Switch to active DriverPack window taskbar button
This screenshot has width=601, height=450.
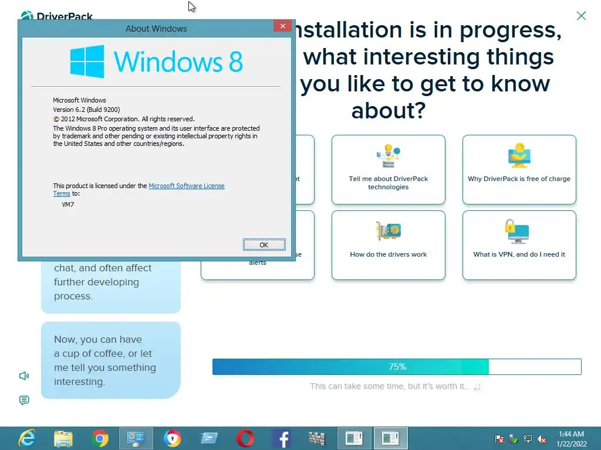[x=390, y=438]
